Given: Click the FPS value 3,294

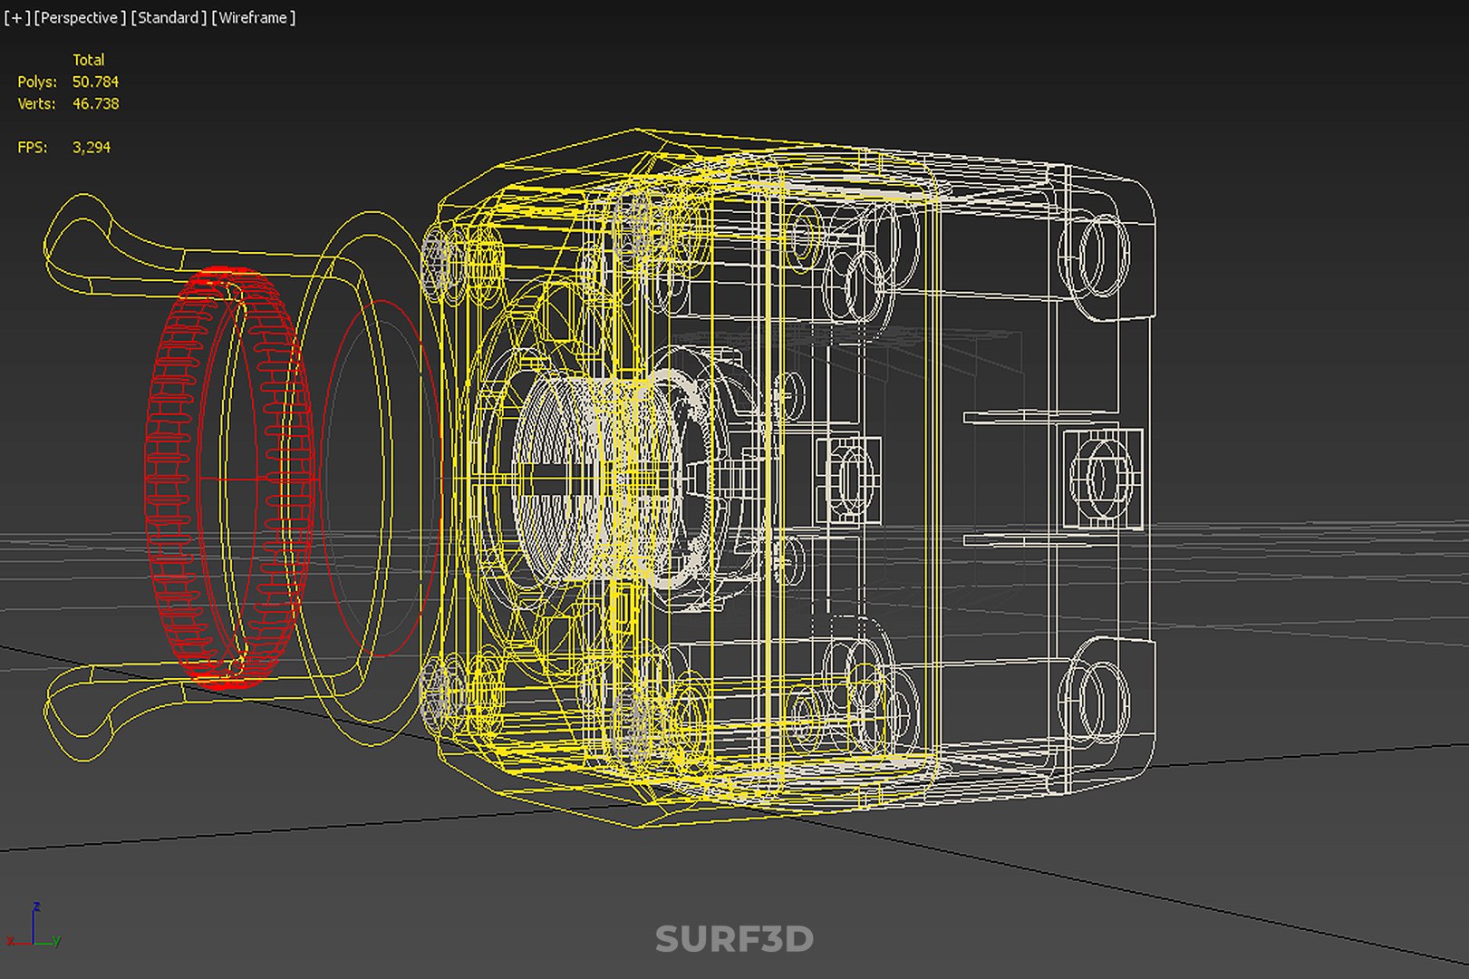Looking at the screenshot, I should (x=92, y=147).
